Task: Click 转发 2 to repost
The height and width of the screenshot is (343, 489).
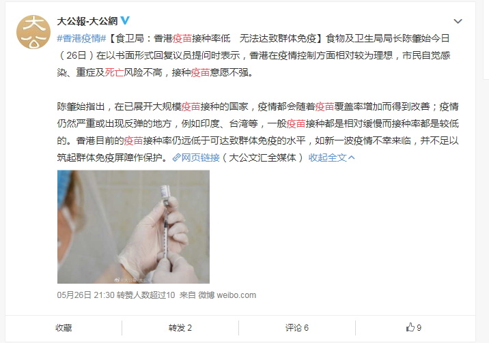Action: 180,328
